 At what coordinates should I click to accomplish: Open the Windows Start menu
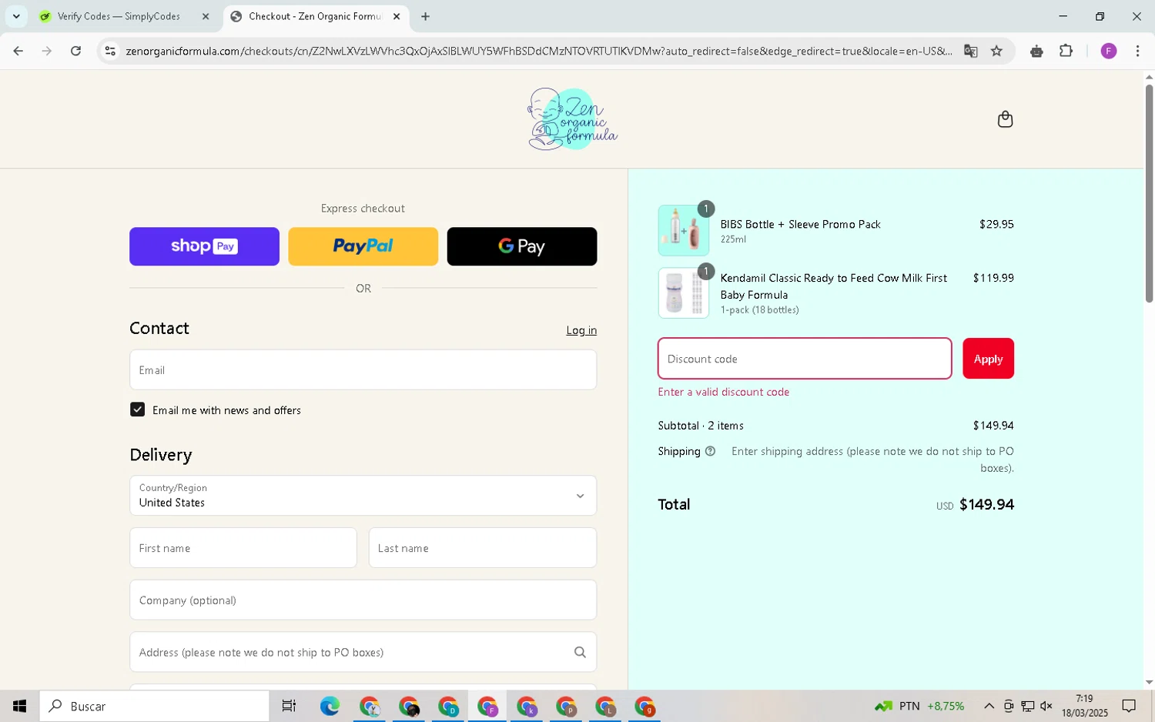19,706
